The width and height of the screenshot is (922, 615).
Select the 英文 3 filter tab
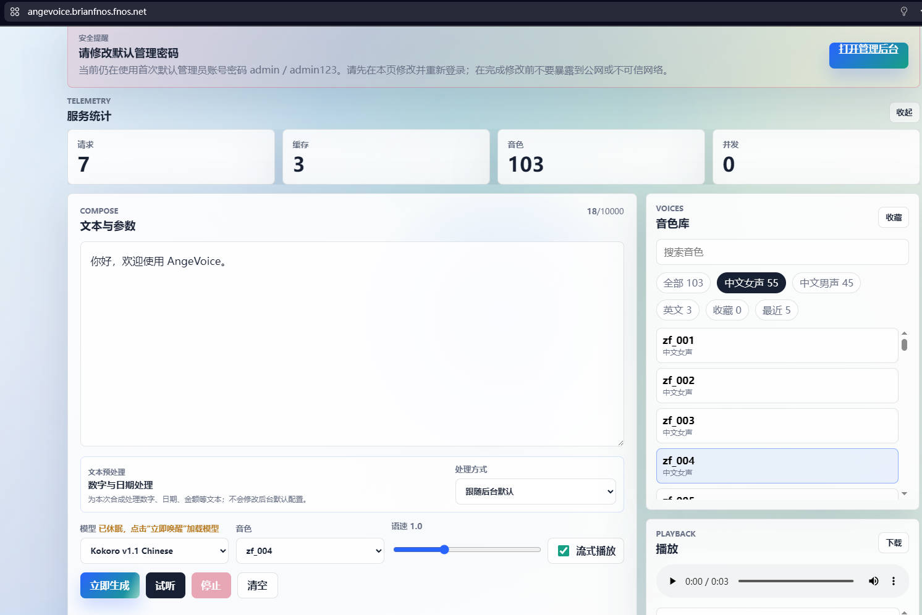(x=677, y=310)
